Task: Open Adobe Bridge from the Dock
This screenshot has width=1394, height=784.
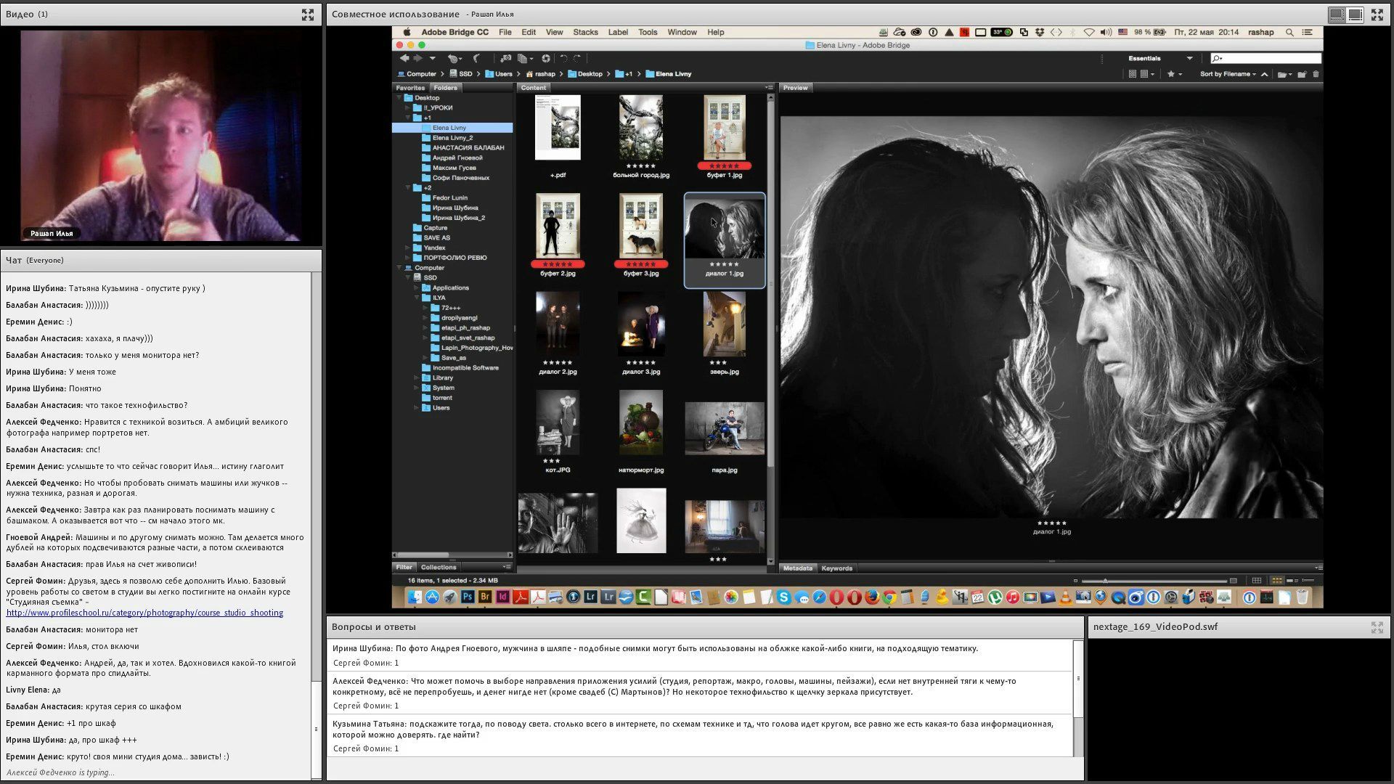Action: [485, 597]
